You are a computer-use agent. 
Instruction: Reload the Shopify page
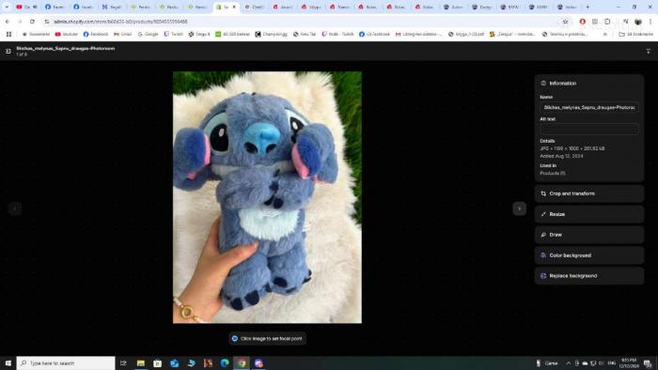(32, 22)
